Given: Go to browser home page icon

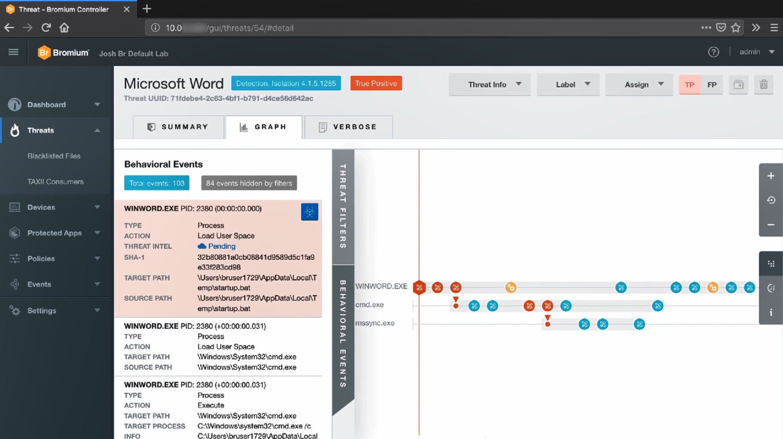Looking at the screenshot, I should [x=64, y=28].
